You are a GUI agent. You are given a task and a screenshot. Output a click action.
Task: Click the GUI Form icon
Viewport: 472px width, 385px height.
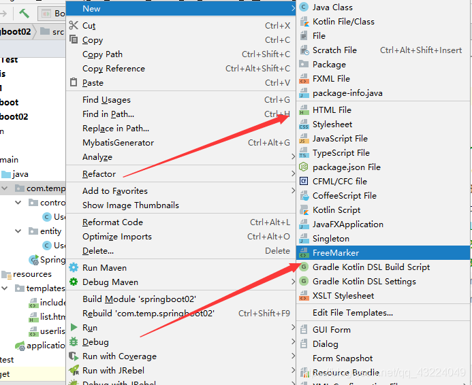tap(304, 330)
